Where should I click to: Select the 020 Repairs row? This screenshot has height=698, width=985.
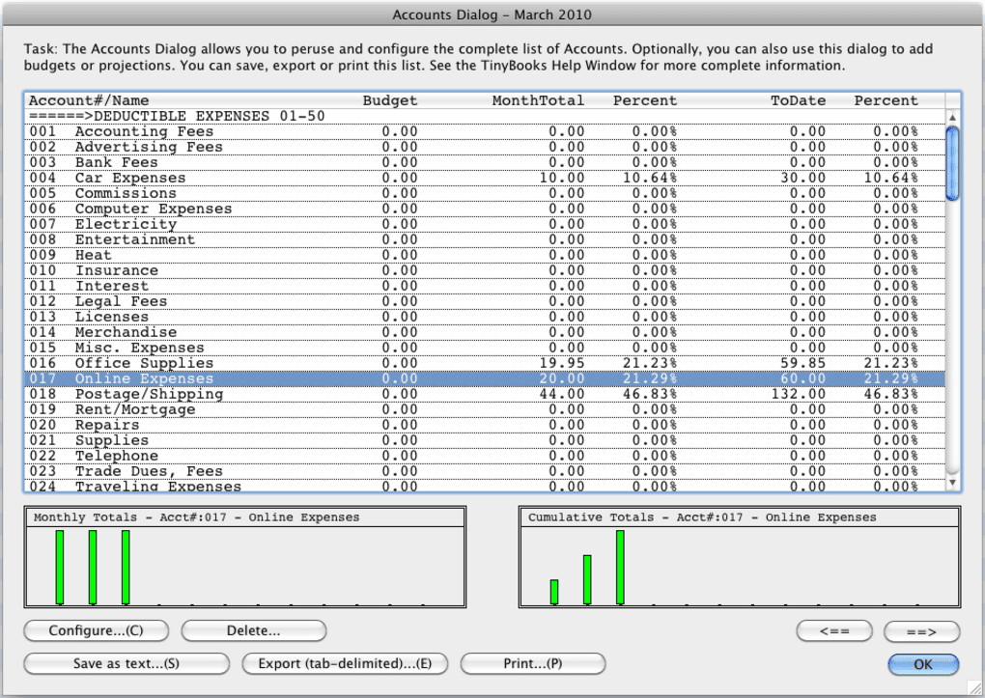coord(485,425)
